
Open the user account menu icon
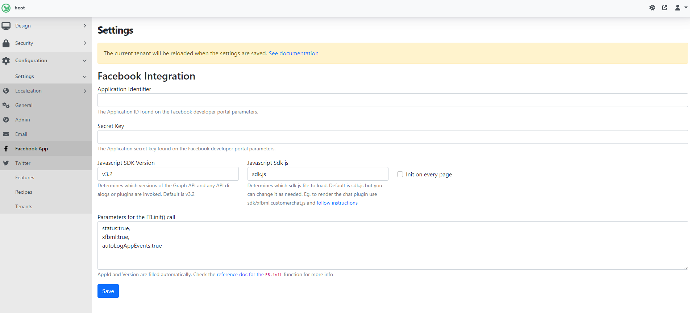coord(677,8)
